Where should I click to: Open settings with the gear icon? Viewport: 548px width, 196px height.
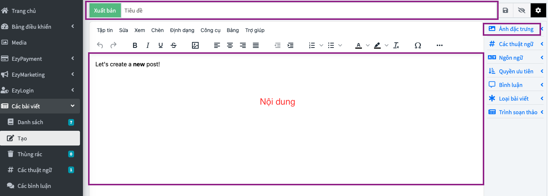coord(538,11)
